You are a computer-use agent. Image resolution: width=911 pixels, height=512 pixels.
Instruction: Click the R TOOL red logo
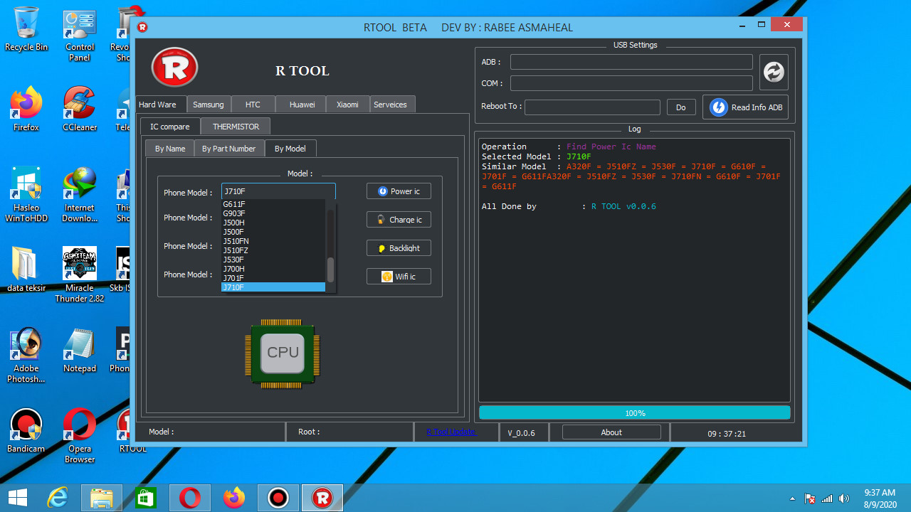174,68
